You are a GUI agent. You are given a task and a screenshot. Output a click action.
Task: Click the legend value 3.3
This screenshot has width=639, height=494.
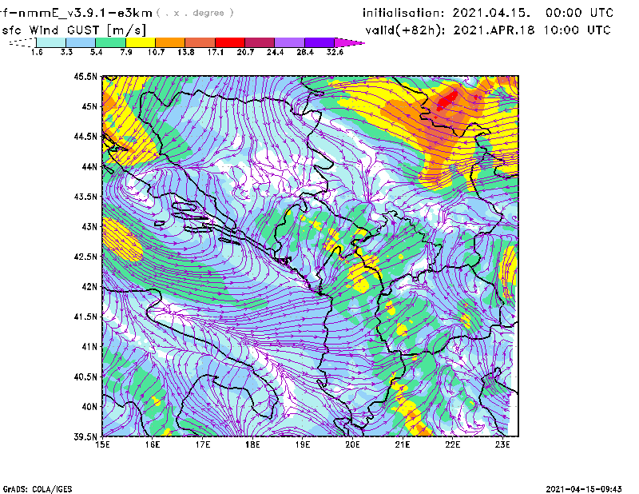pyautogui.click(x=66, y=52)
